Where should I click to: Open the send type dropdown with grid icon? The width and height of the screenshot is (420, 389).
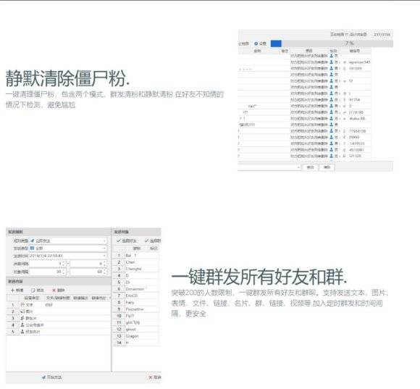[x=68, y=248]
